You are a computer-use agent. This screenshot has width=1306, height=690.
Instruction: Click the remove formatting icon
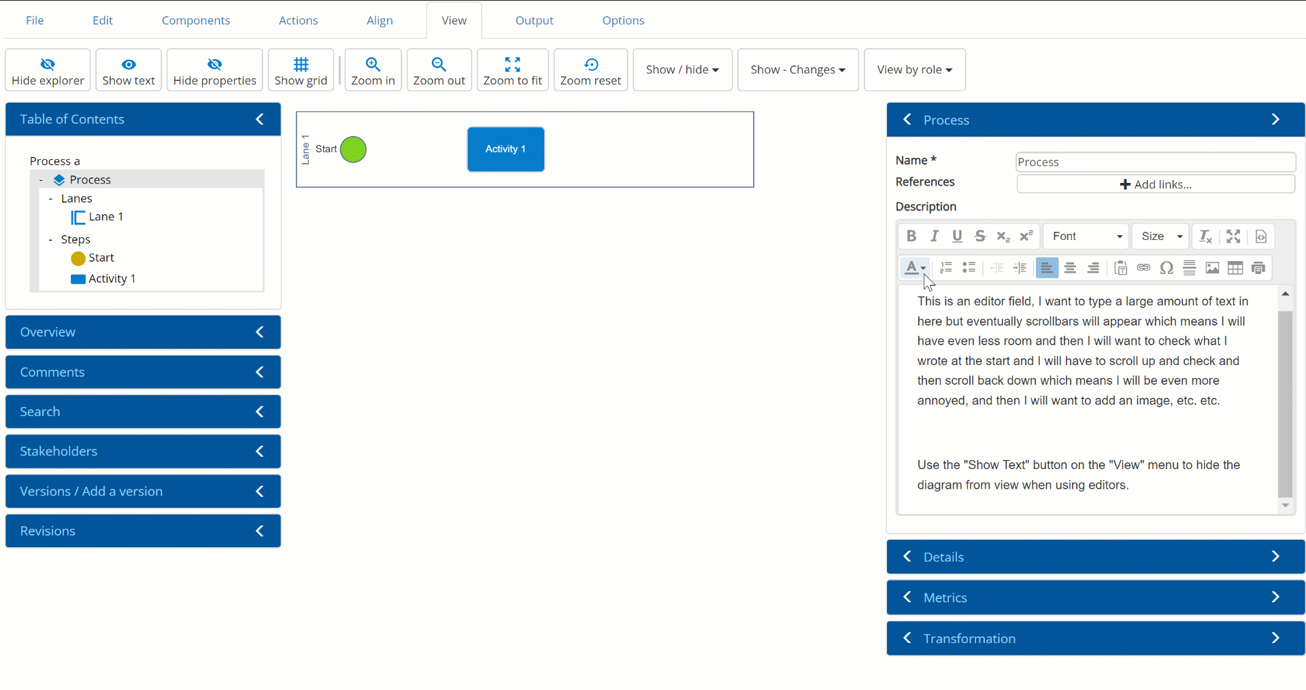pos(1205,236)
